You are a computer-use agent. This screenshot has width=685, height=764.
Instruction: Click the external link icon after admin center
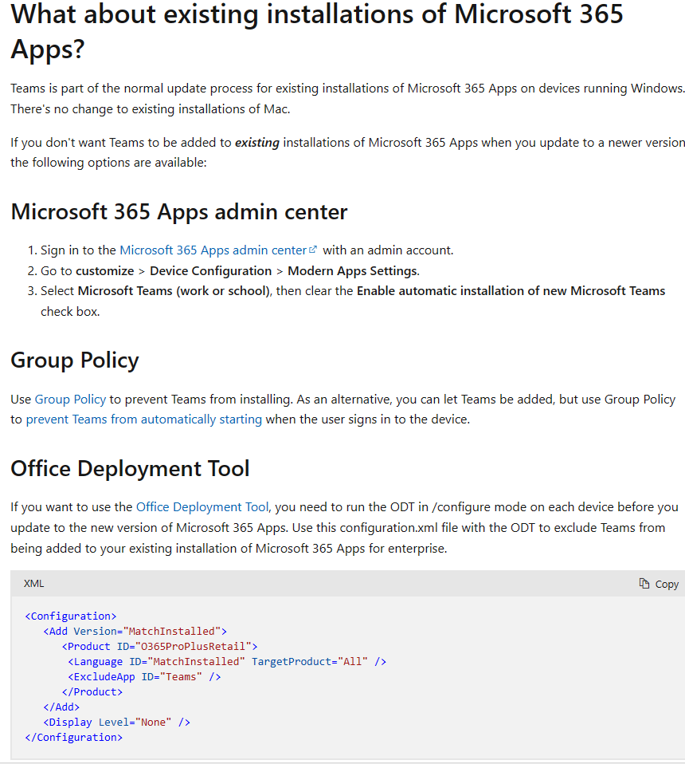(x=313, y=250)
